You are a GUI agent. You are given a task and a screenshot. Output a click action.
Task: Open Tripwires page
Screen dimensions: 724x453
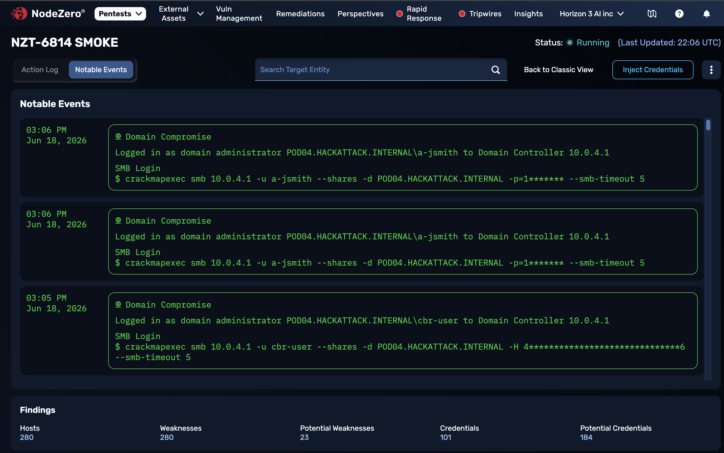click(485, 14)
